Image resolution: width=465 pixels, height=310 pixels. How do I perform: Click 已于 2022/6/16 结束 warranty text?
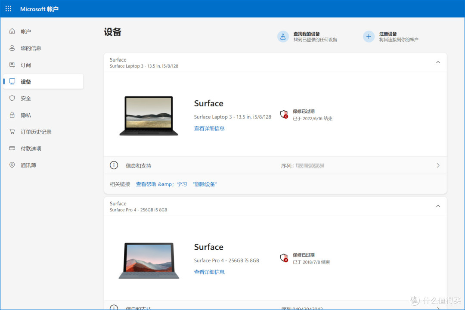(x=313, y=118)
